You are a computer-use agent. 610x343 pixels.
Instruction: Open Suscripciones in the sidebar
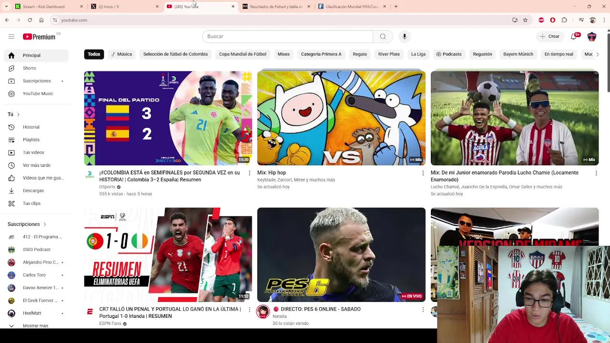[36, 81]
